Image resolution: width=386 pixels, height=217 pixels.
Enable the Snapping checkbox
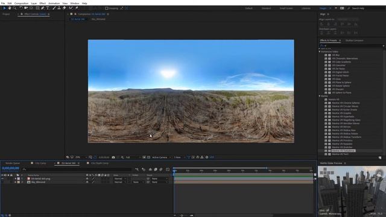[107, 8]
